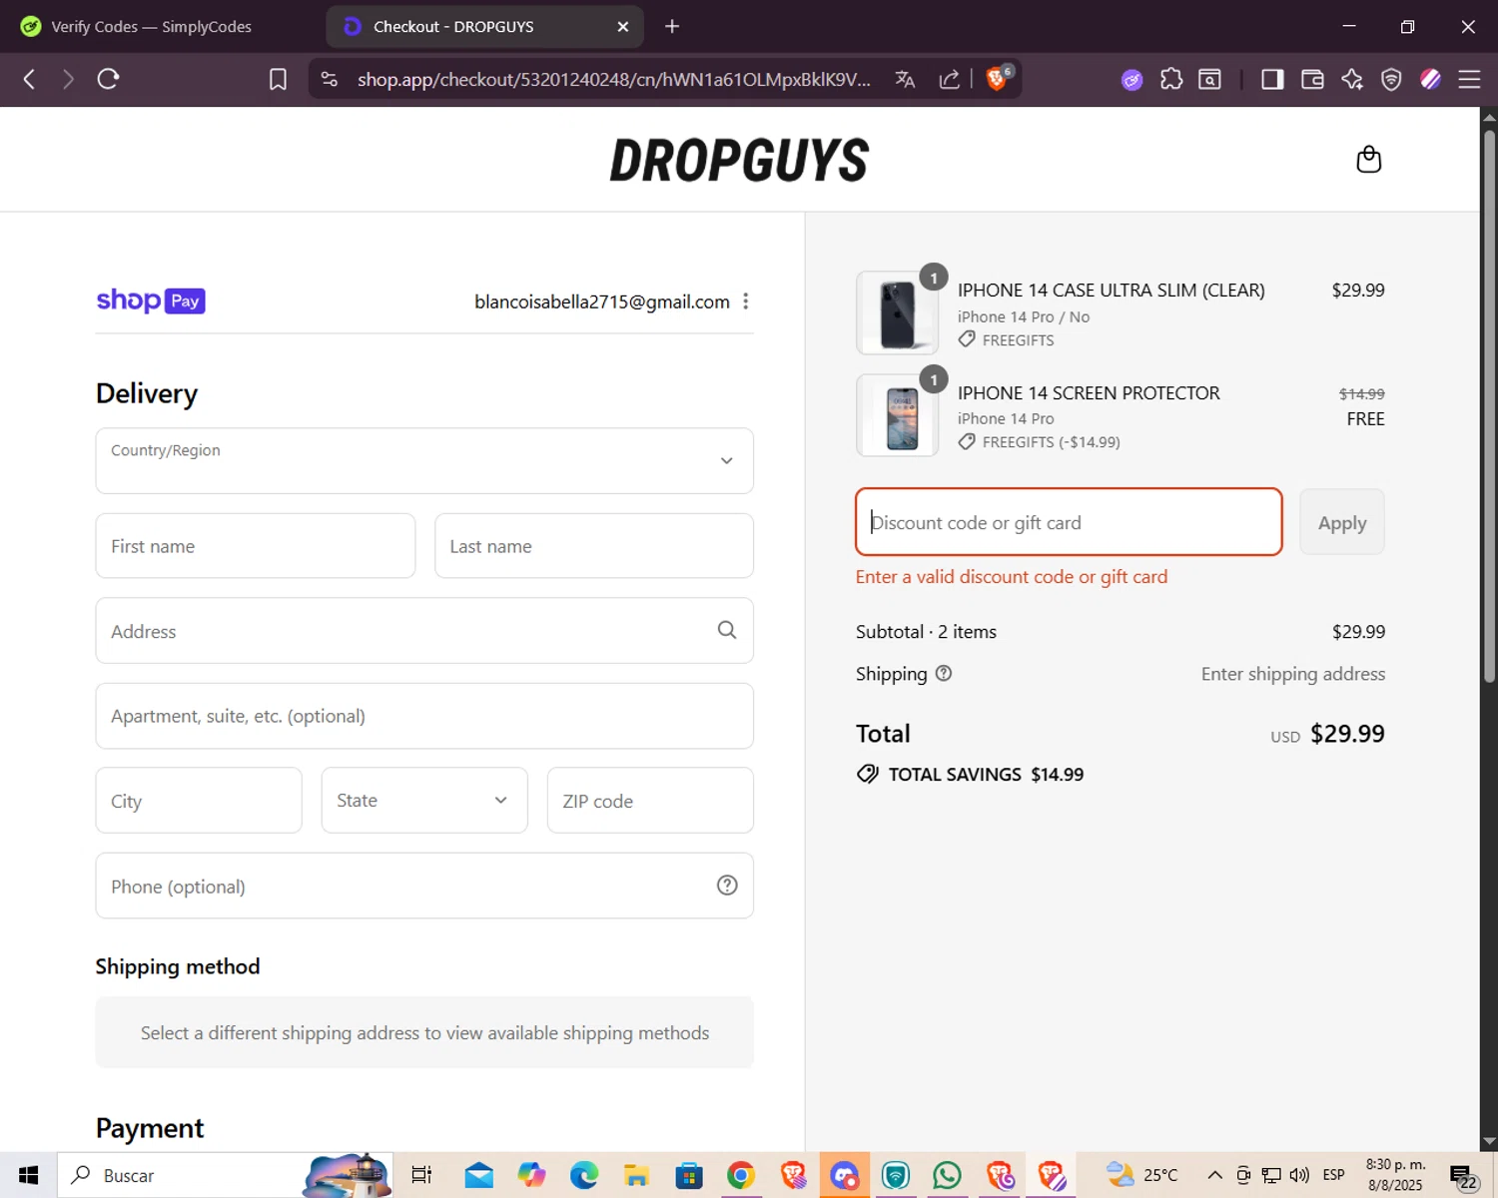The image size is (1498, 1198).
Task: Click the volume speaker tray icon
Action: [1299, 1175]
